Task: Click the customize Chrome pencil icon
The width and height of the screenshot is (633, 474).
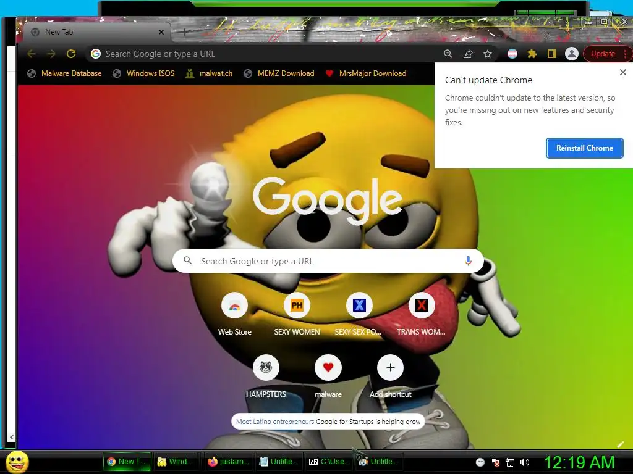Action: [621, 444]
